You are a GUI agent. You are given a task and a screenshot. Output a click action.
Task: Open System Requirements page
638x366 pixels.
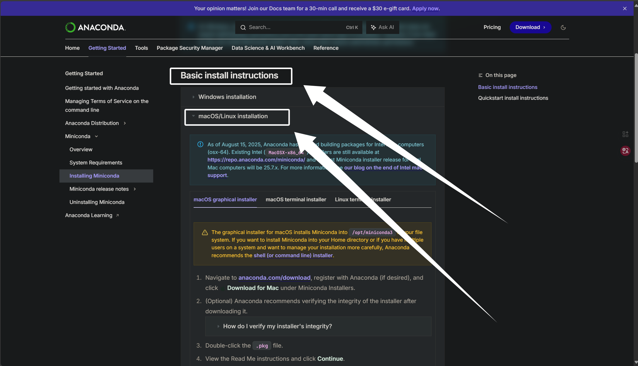(x=96, y=163)
